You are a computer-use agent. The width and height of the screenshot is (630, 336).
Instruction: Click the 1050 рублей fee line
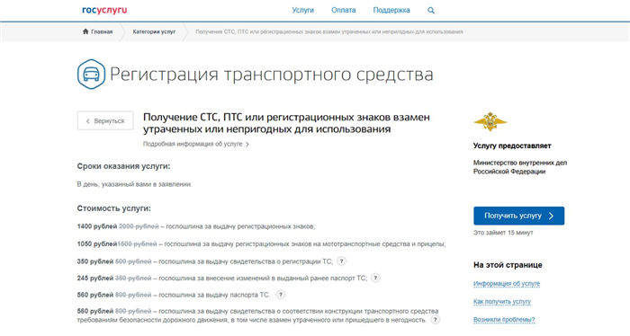[x=261, y=243]
